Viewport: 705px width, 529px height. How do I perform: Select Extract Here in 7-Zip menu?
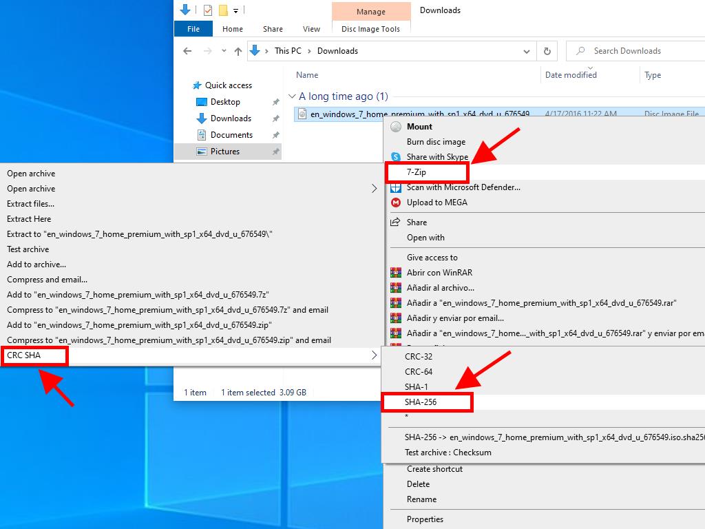point(29,219)
